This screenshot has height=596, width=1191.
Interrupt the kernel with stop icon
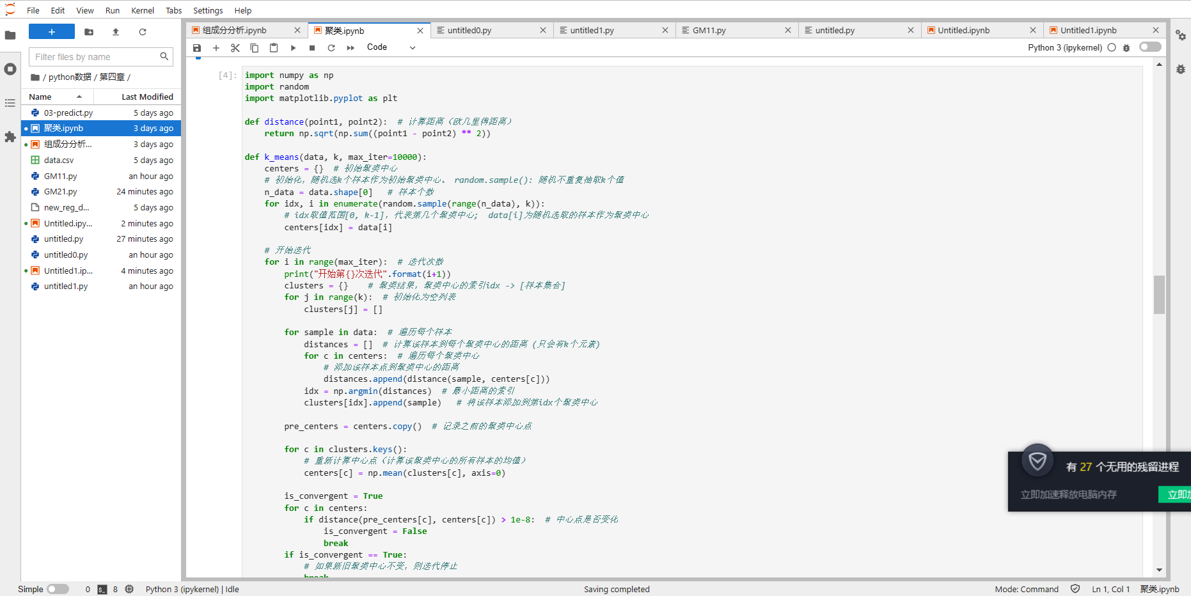(312, 48)
